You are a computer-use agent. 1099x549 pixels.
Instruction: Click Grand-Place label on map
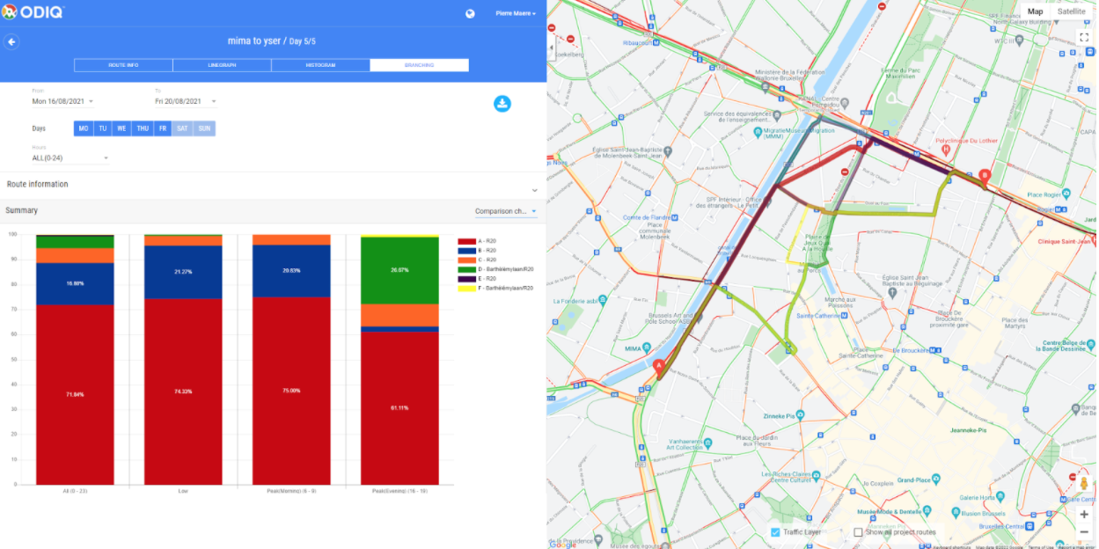[x=916, y=481]
